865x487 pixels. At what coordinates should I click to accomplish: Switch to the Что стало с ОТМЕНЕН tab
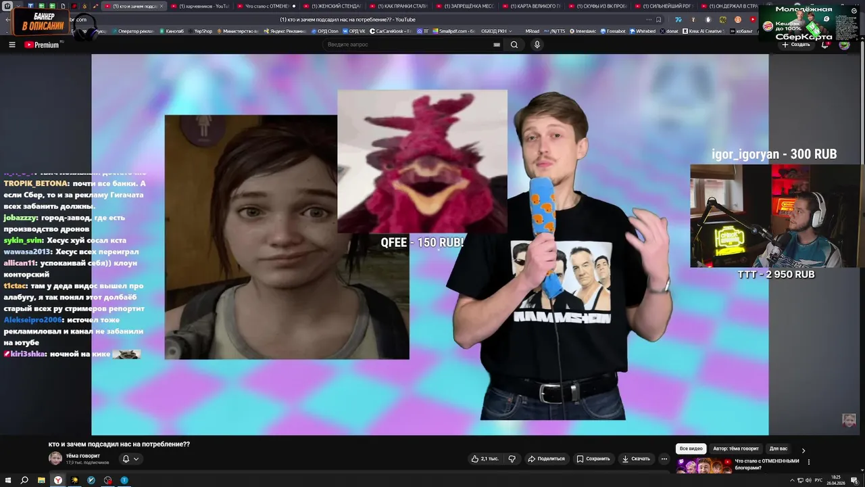point(266,6)
